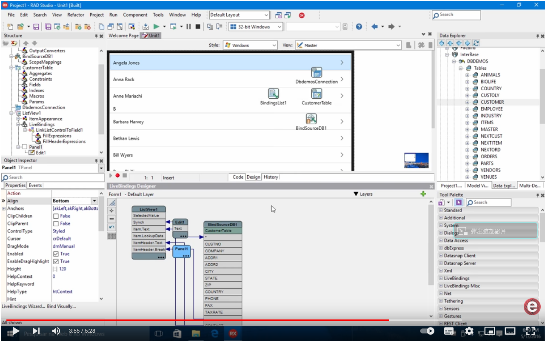Toggle the ClipChildren False checkbox
The image size is (545, 342).
pyautogui.click(x=56, y=216)
